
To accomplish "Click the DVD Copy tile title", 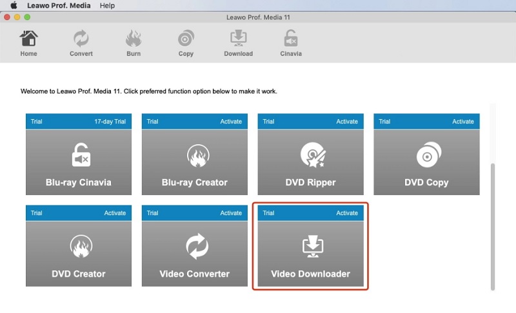I will (426, 182).
